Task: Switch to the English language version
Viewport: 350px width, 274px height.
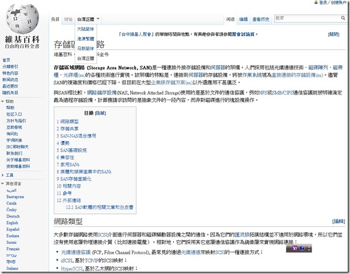Action: (x=12, y=222)
